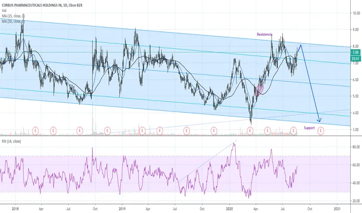
Task: Select the red ellipse drawing on the chart
Action: (259, 90)
